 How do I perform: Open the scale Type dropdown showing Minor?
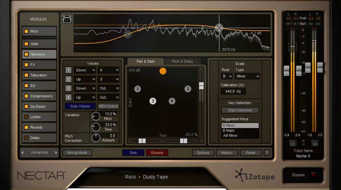(247, 76)
